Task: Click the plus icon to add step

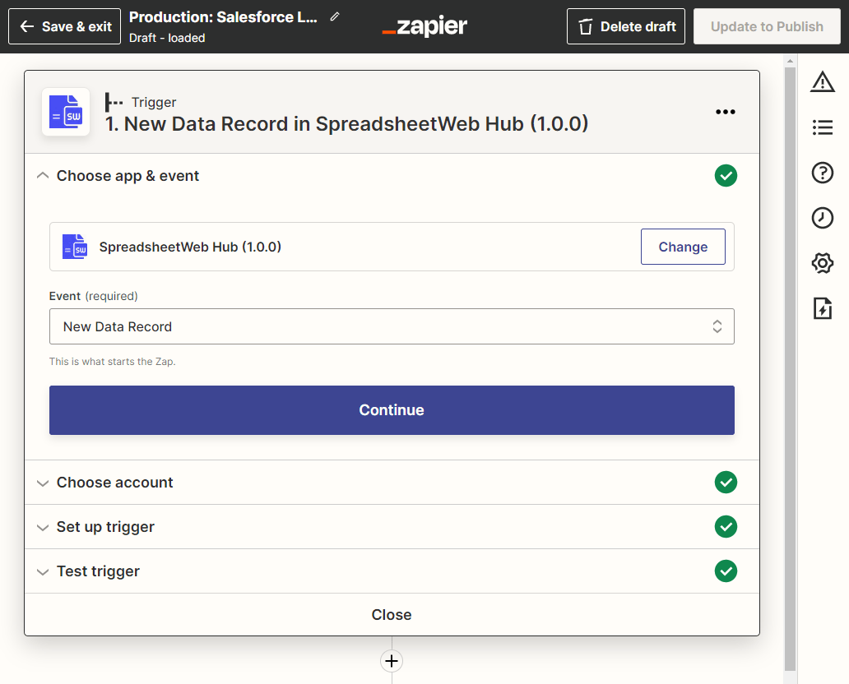Action: 392,661
